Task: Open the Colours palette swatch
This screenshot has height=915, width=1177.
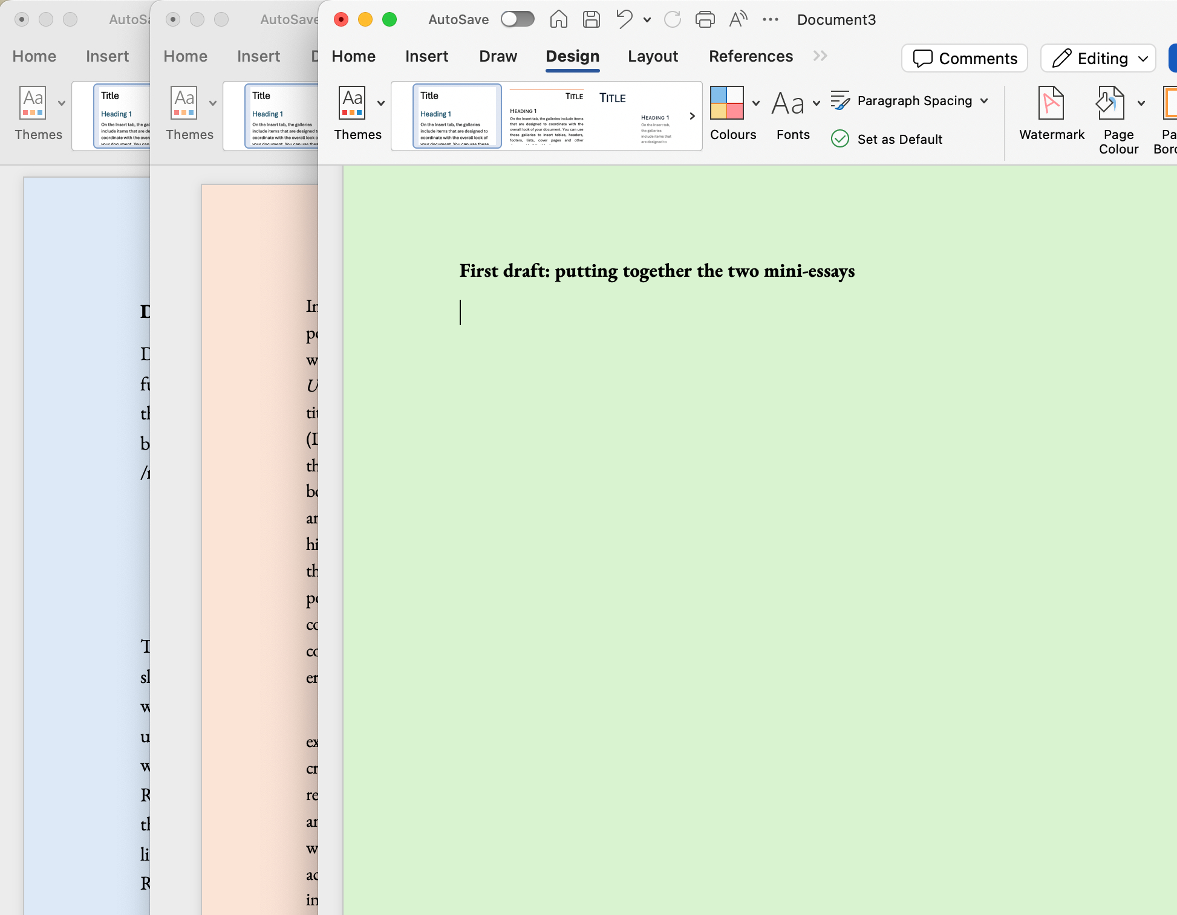Action: click(x=727, y=103)
